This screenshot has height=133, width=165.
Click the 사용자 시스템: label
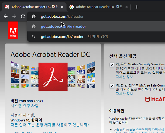coord(23,115)
